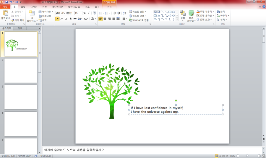The width and height of the screenshot is (266, 158).
Task: Click Arrange (정렬) button
Action: point(183,16)
